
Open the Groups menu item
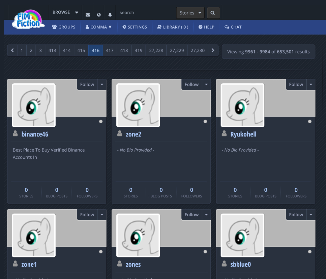64,27
